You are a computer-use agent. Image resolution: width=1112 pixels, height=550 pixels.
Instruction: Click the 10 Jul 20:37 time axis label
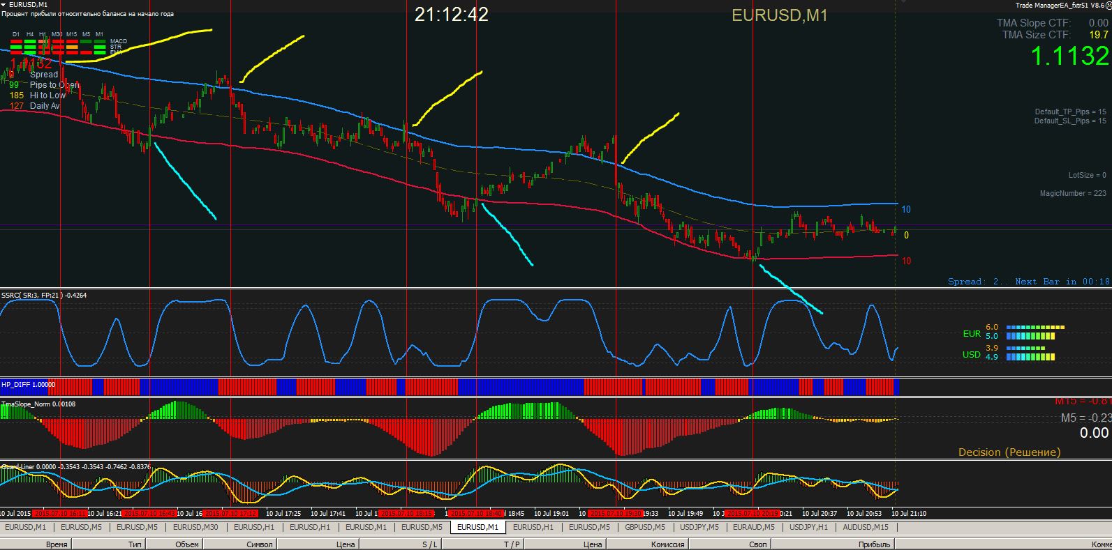819,514
